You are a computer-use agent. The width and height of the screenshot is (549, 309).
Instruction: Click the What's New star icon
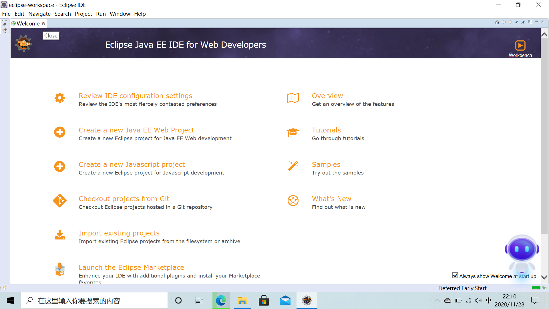point(293,201)
